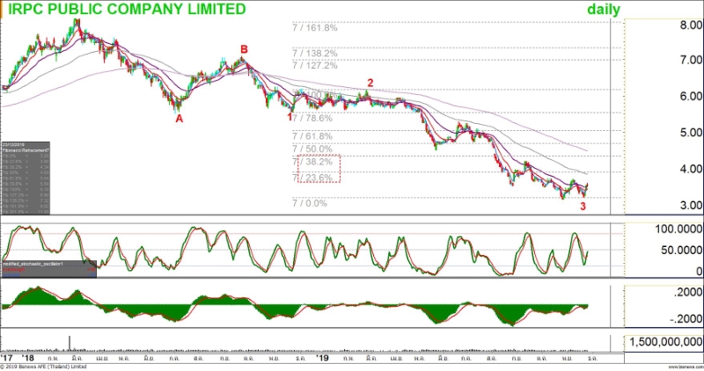Click the modified_stochastic_oscillator1 legend box
The height and width of the screenshot is (371, 704).
[46, 266]
